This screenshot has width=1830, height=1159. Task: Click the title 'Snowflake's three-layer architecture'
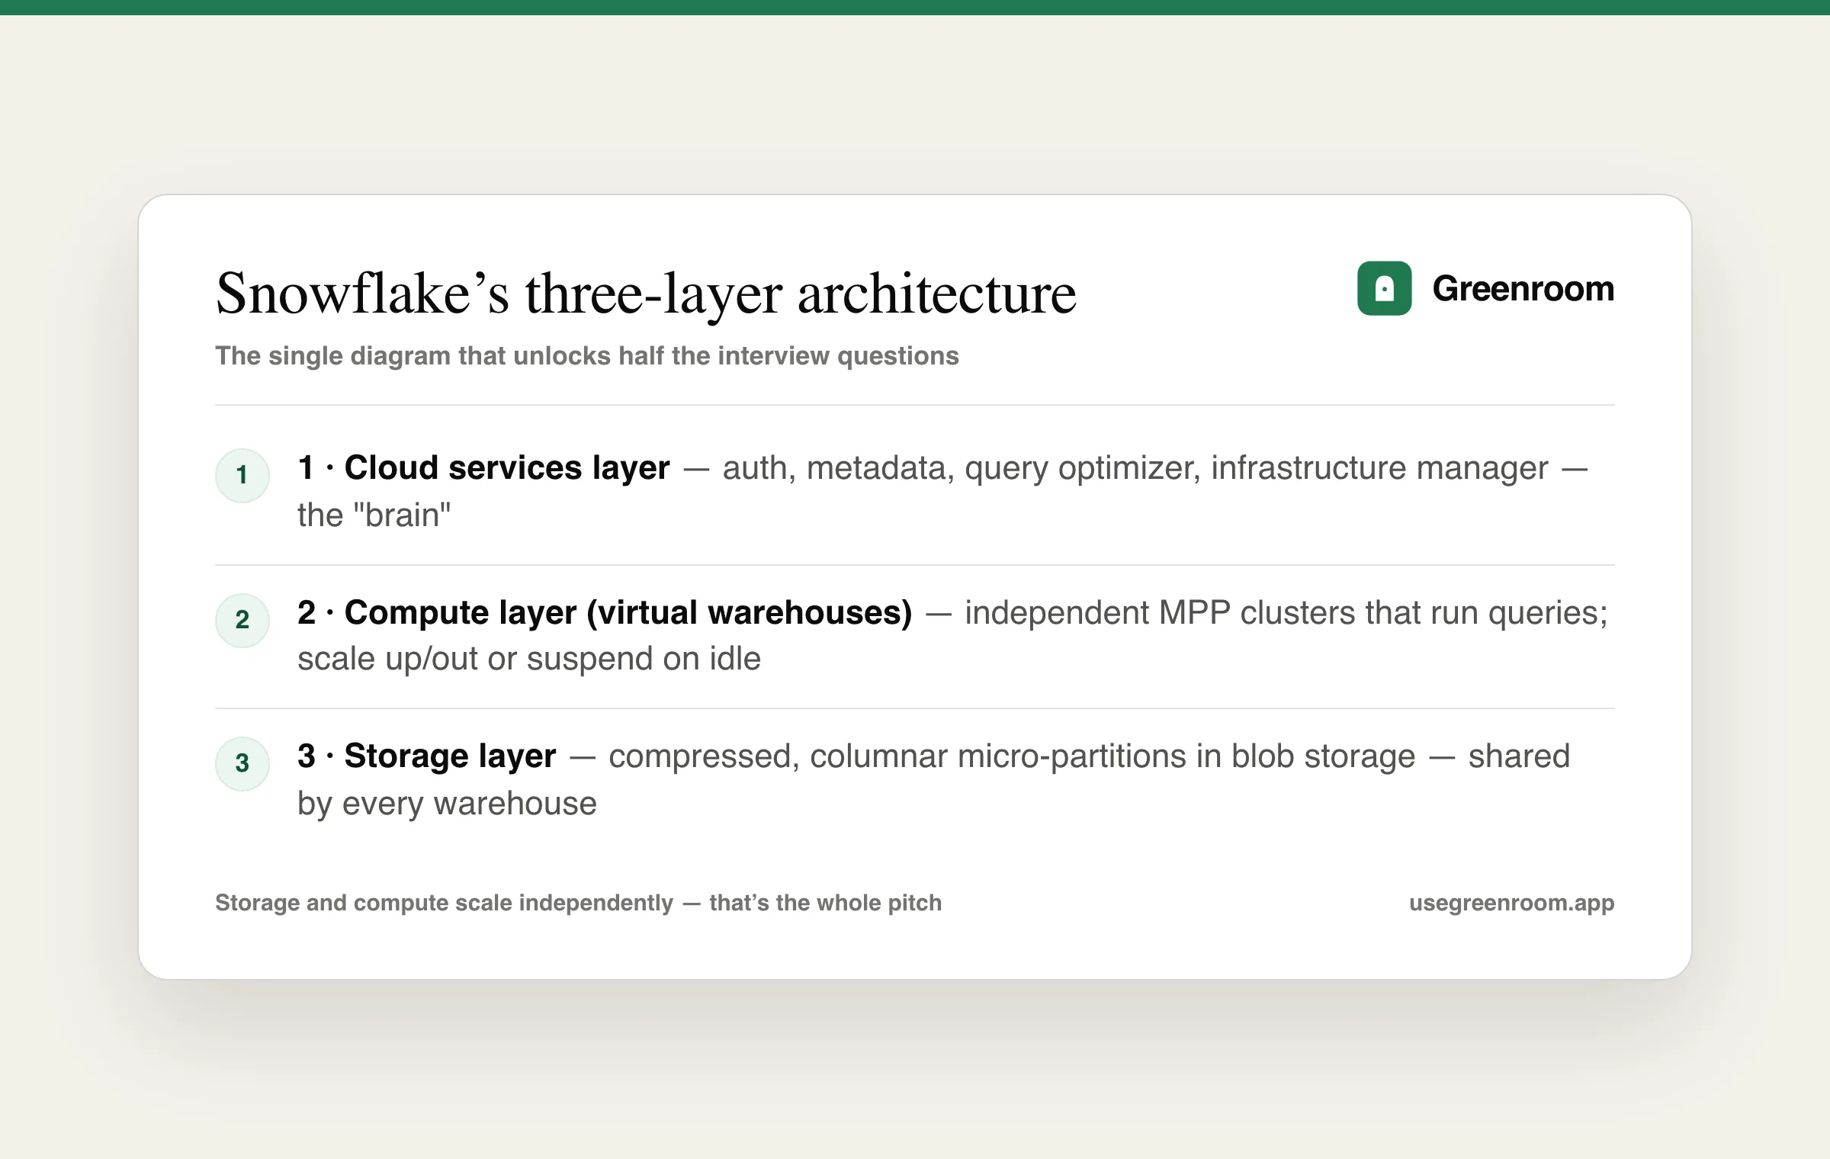tap(646, 294)
